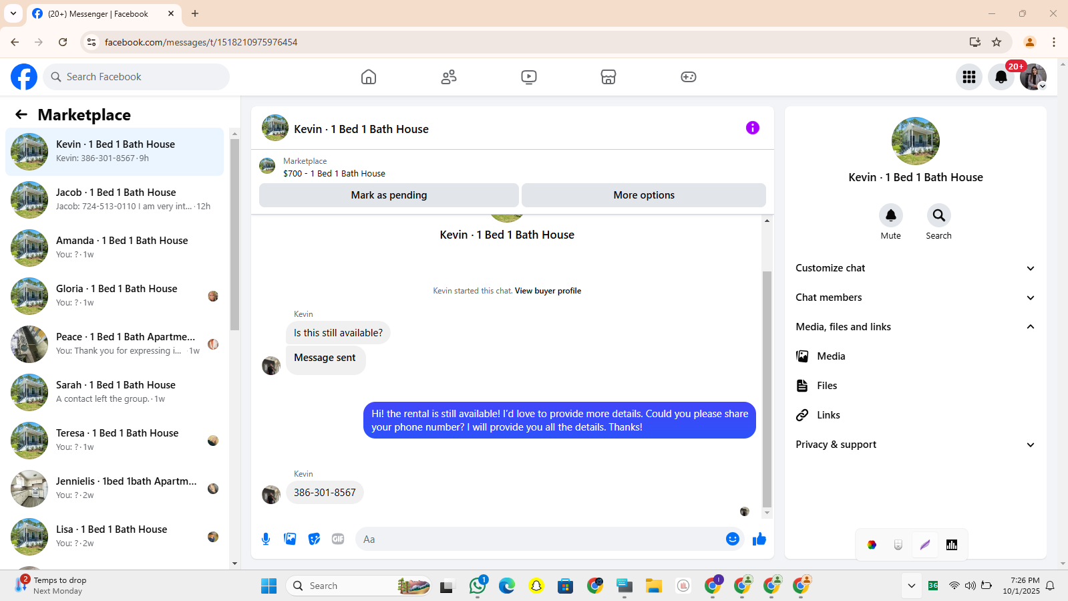
Task: Open the emoji picker smiley icon
Action: coord(733,539)
